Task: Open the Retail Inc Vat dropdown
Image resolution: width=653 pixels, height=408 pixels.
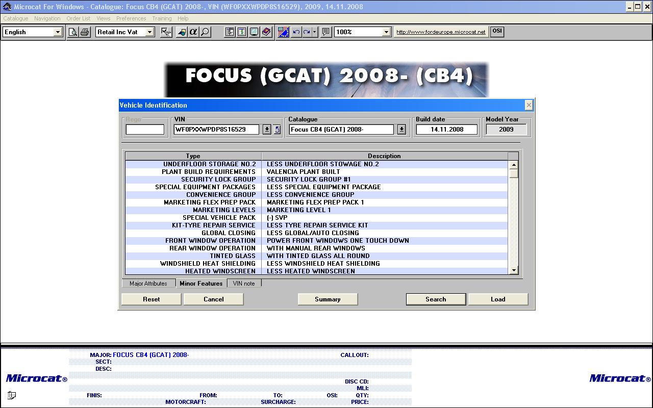Action: 149,32
